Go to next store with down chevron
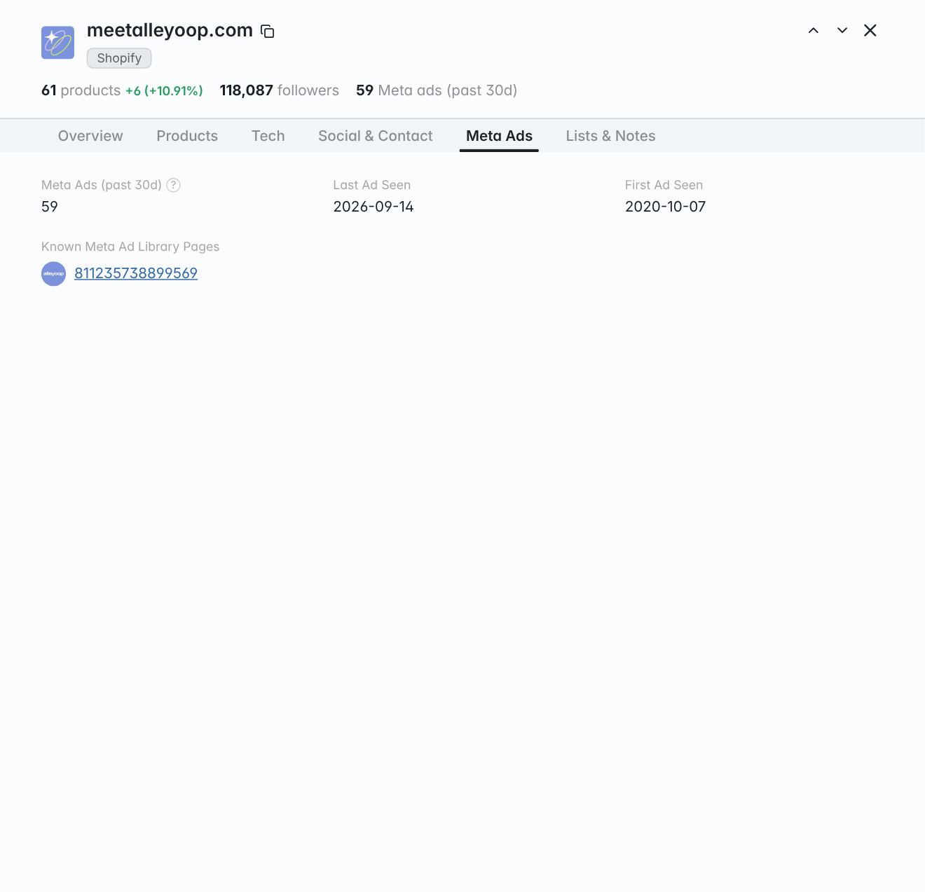925x892 pixels. point(842,30)
